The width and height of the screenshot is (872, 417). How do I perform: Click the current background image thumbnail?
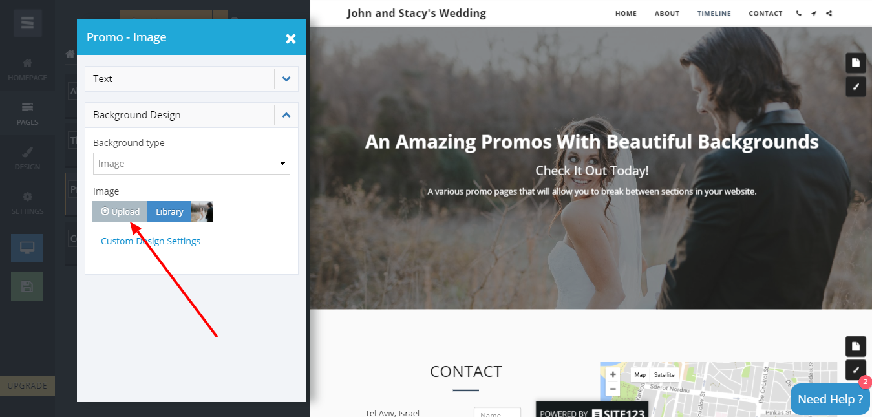(202, 212)
